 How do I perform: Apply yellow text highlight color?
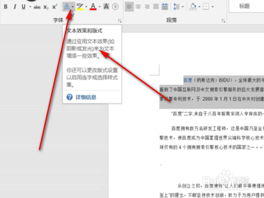pos(80,7)
